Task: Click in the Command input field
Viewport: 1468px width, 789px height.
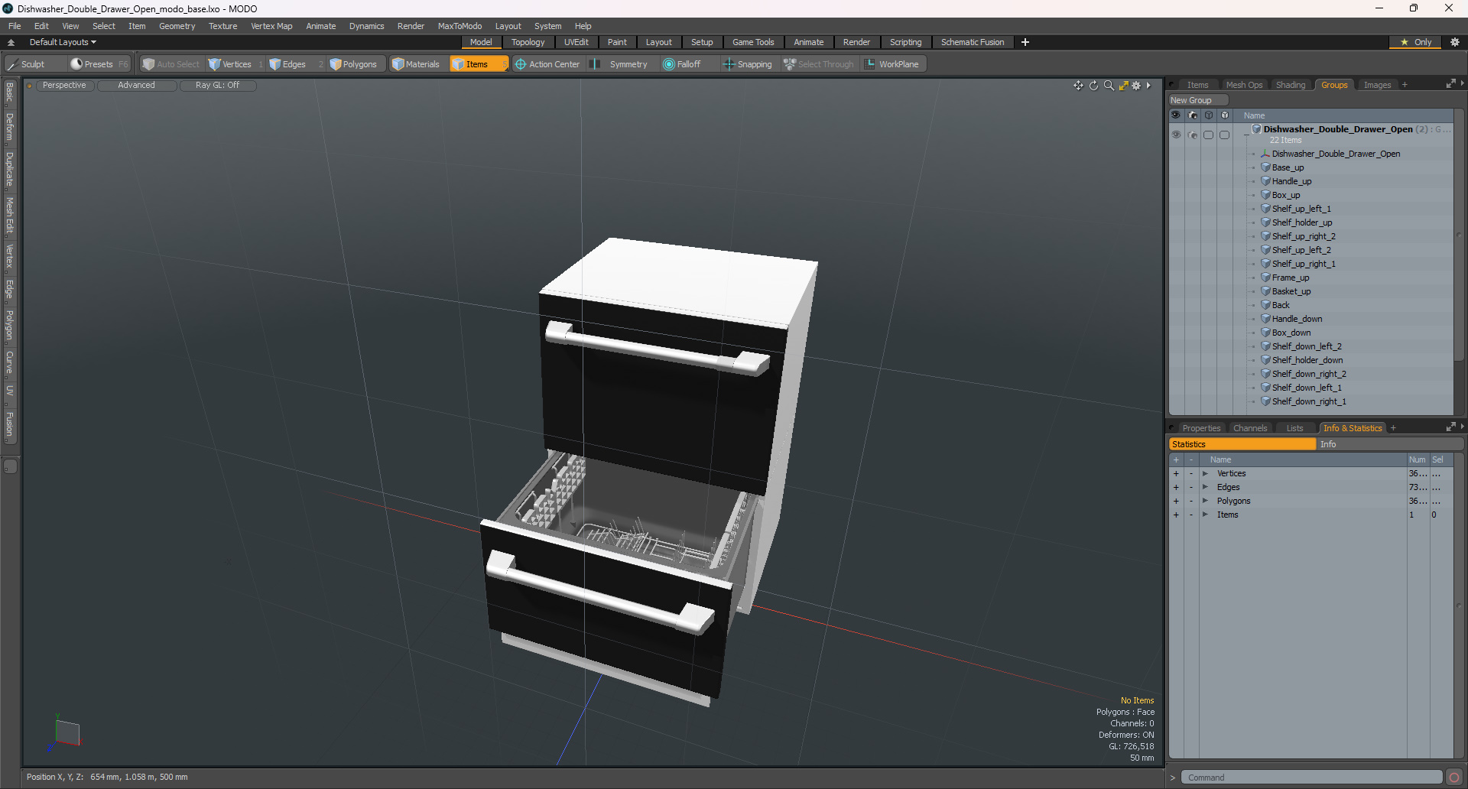Action: click(x=1310, y=778)
